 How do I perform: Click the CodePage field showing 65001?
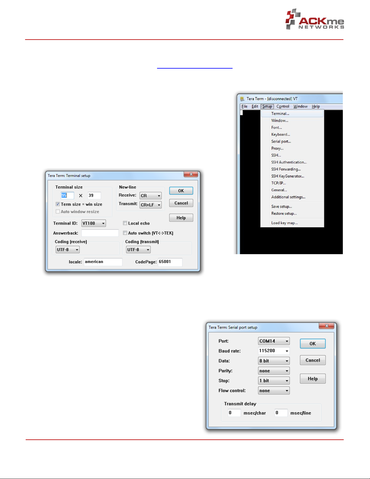pos(170,262)
